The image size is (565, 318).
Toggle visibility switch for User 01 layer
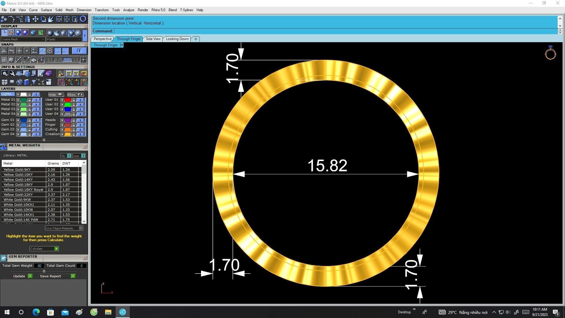point(80,100)
